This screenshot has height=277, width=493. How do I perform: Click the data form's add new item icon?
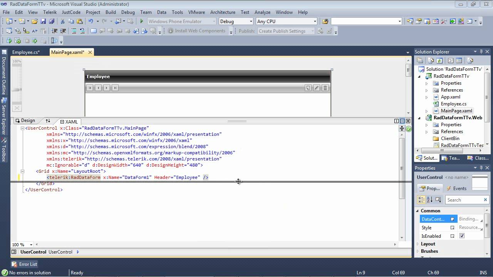[x=308, y=88]
